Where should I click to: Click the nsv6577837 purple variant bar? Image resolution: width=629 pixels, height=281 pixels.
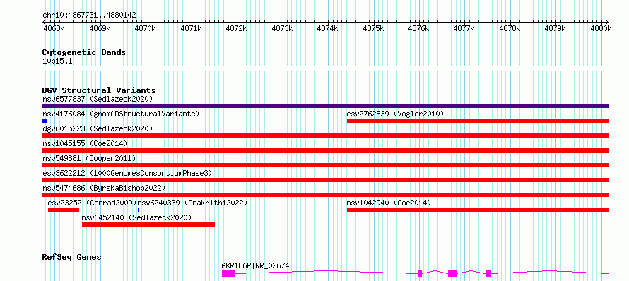[325, 106]
